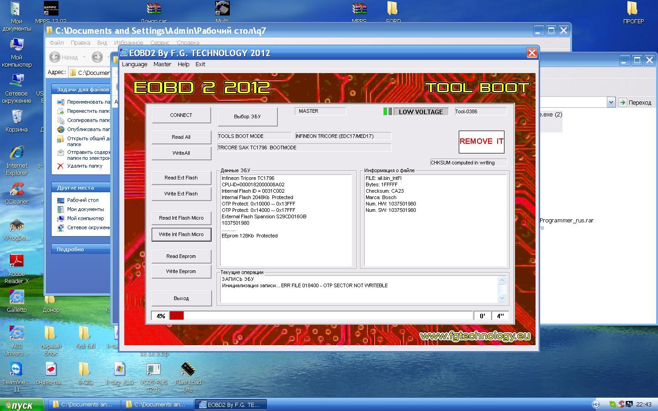Open the Файл menu in q7 window
The image size is (658, 411).
[x=57, y=42]
